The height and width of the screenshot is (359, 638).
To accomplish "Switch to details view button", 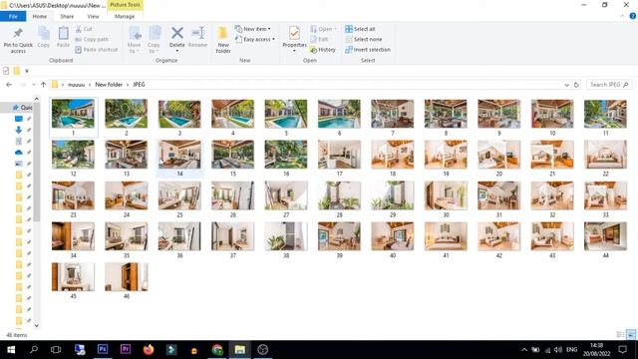I will click(x=620, y=335).
